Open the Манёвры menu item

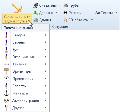[x=26, y=93]
